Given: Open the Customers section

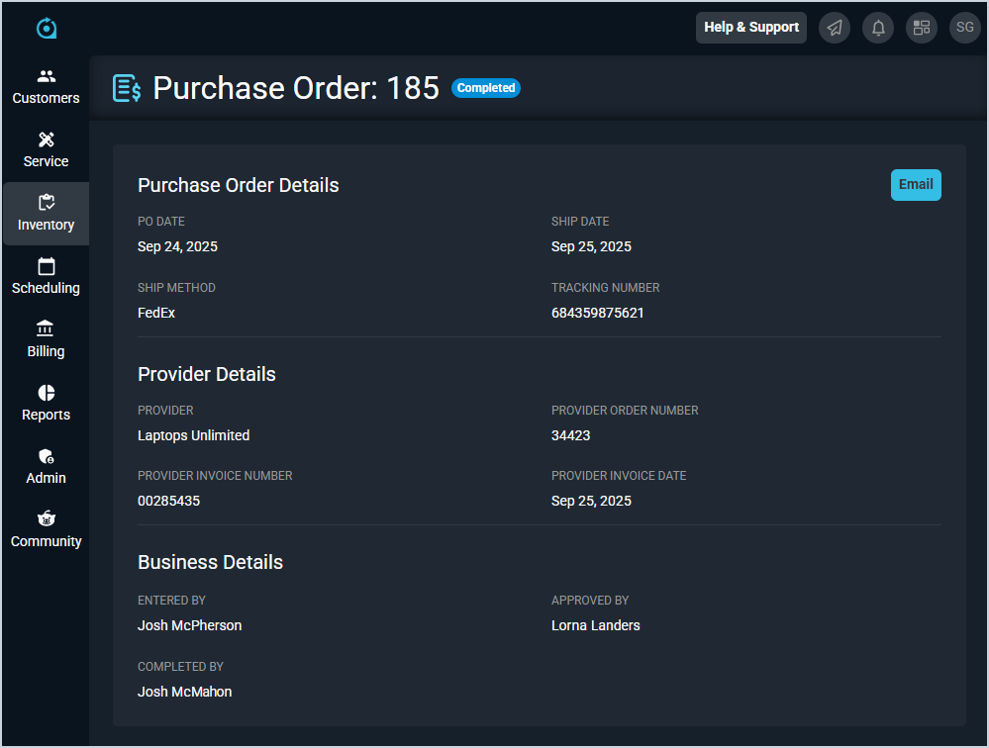Looking at the screenshot, I should click(x=46, y=86).
